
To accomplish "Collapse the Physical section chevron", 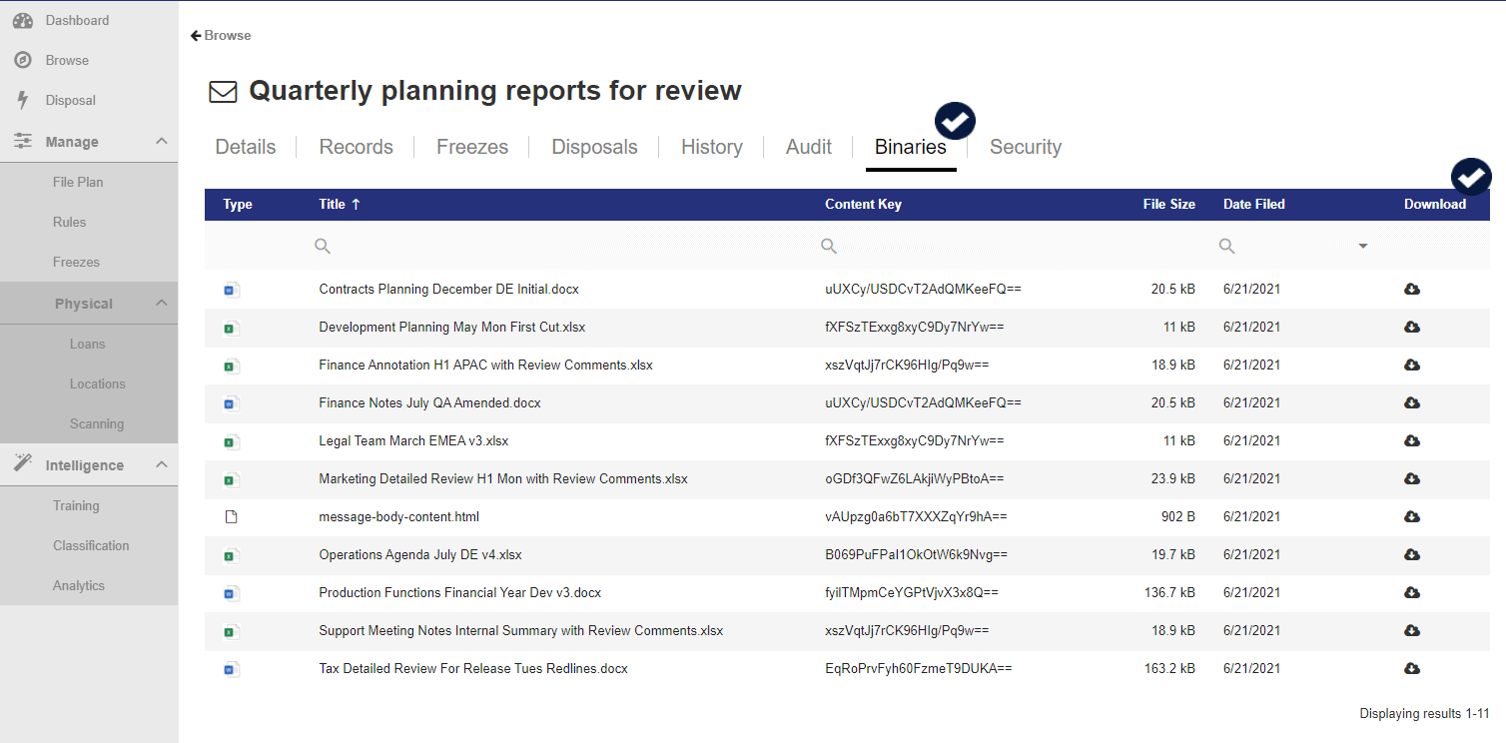I will click(x=162, y=304).
